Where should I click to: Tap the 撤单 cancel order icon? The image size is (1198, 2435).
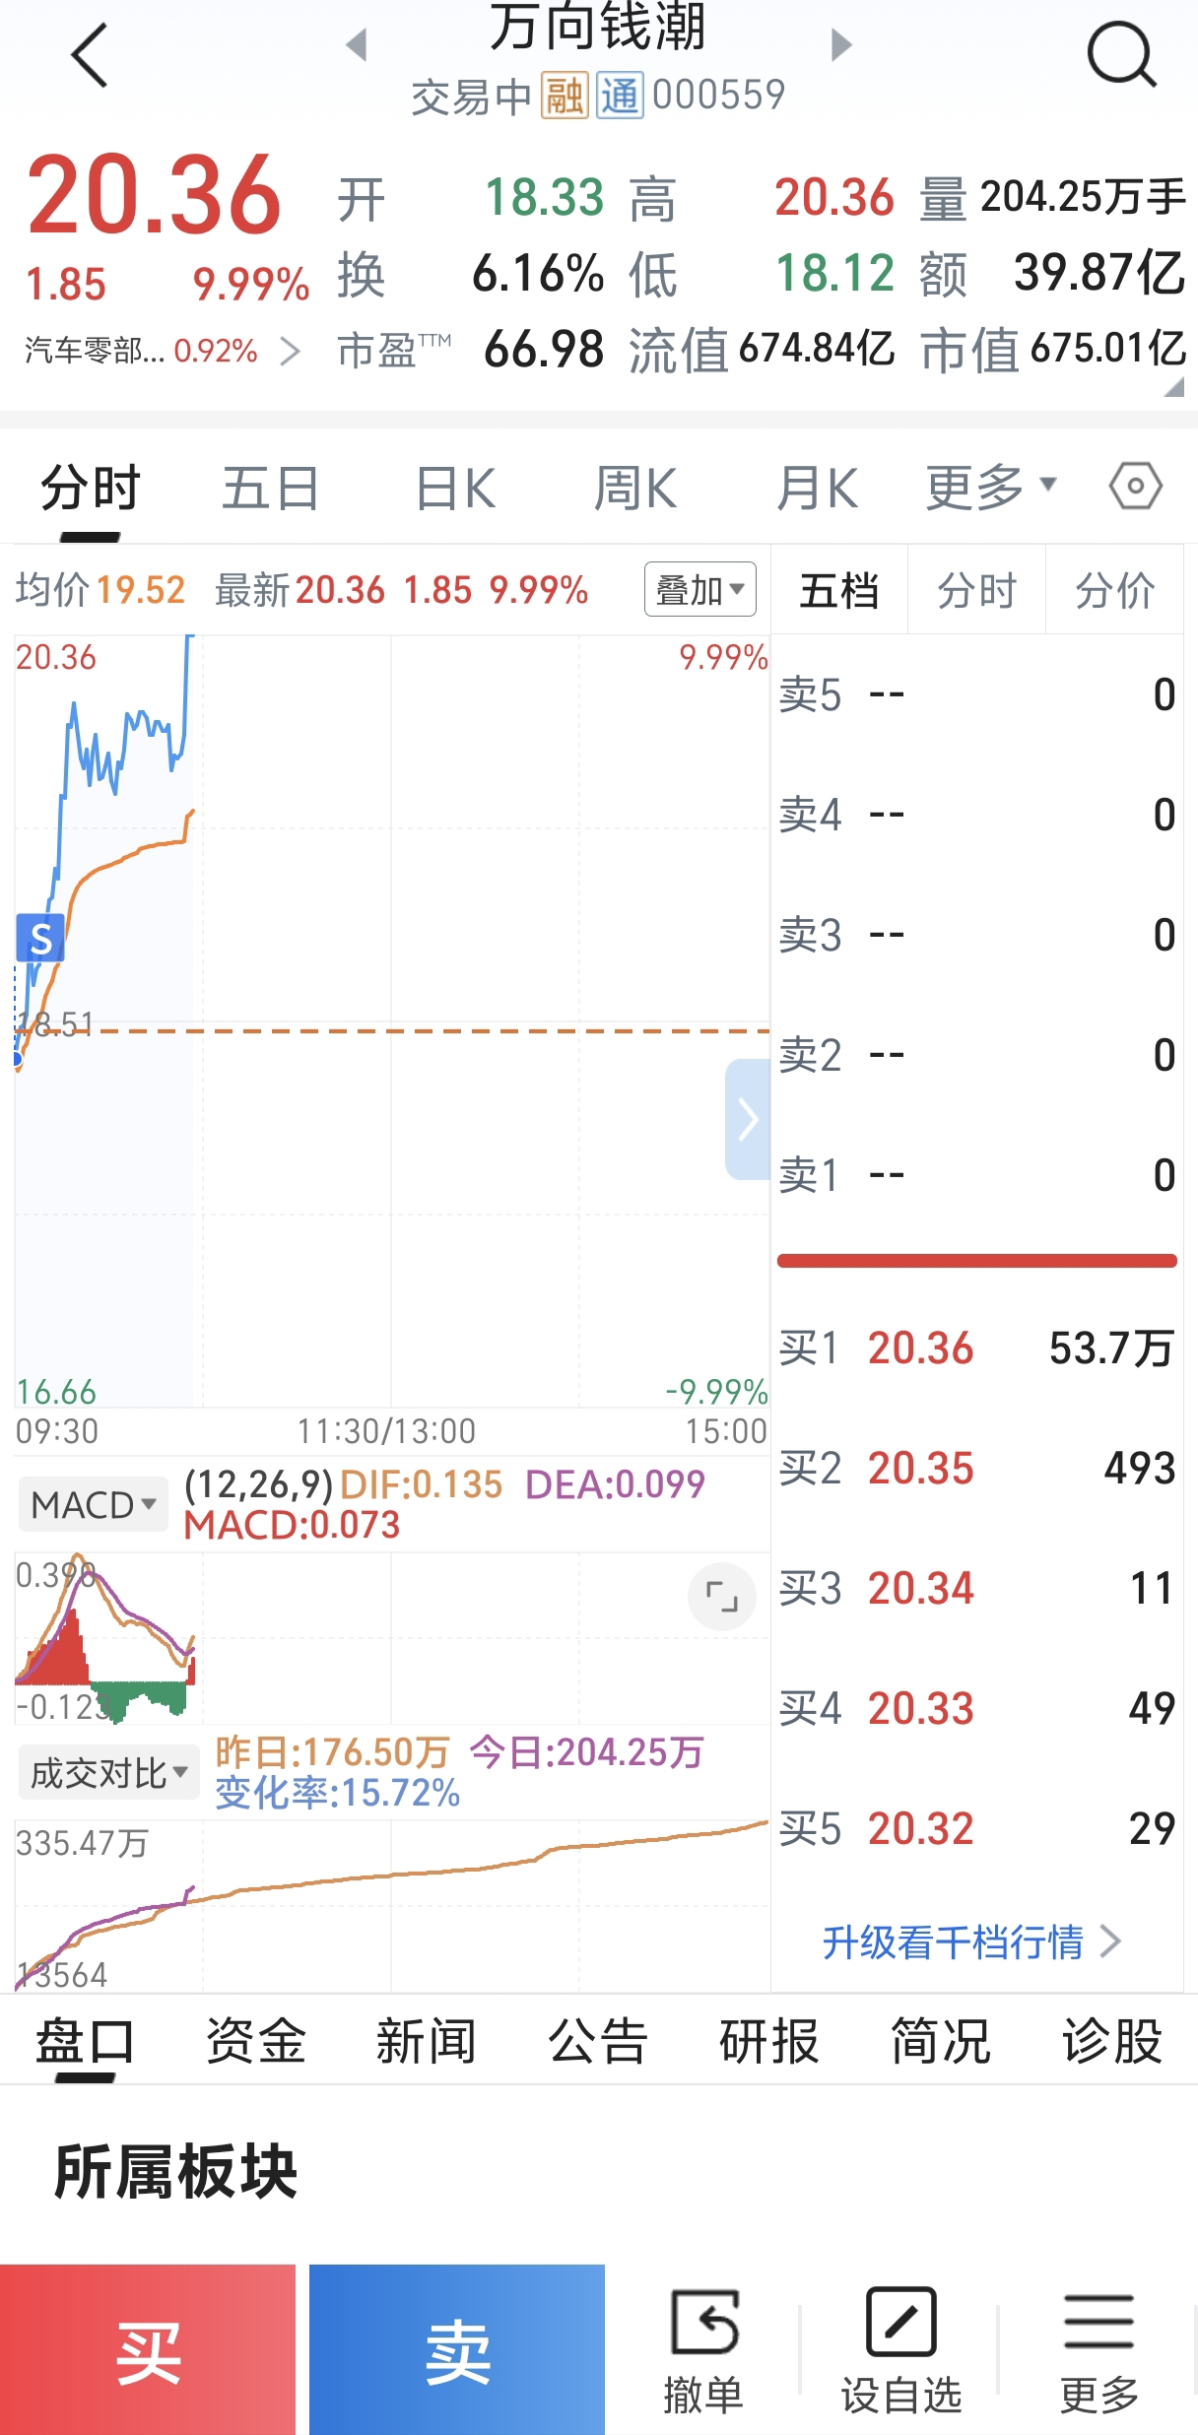coord(703,2350)
